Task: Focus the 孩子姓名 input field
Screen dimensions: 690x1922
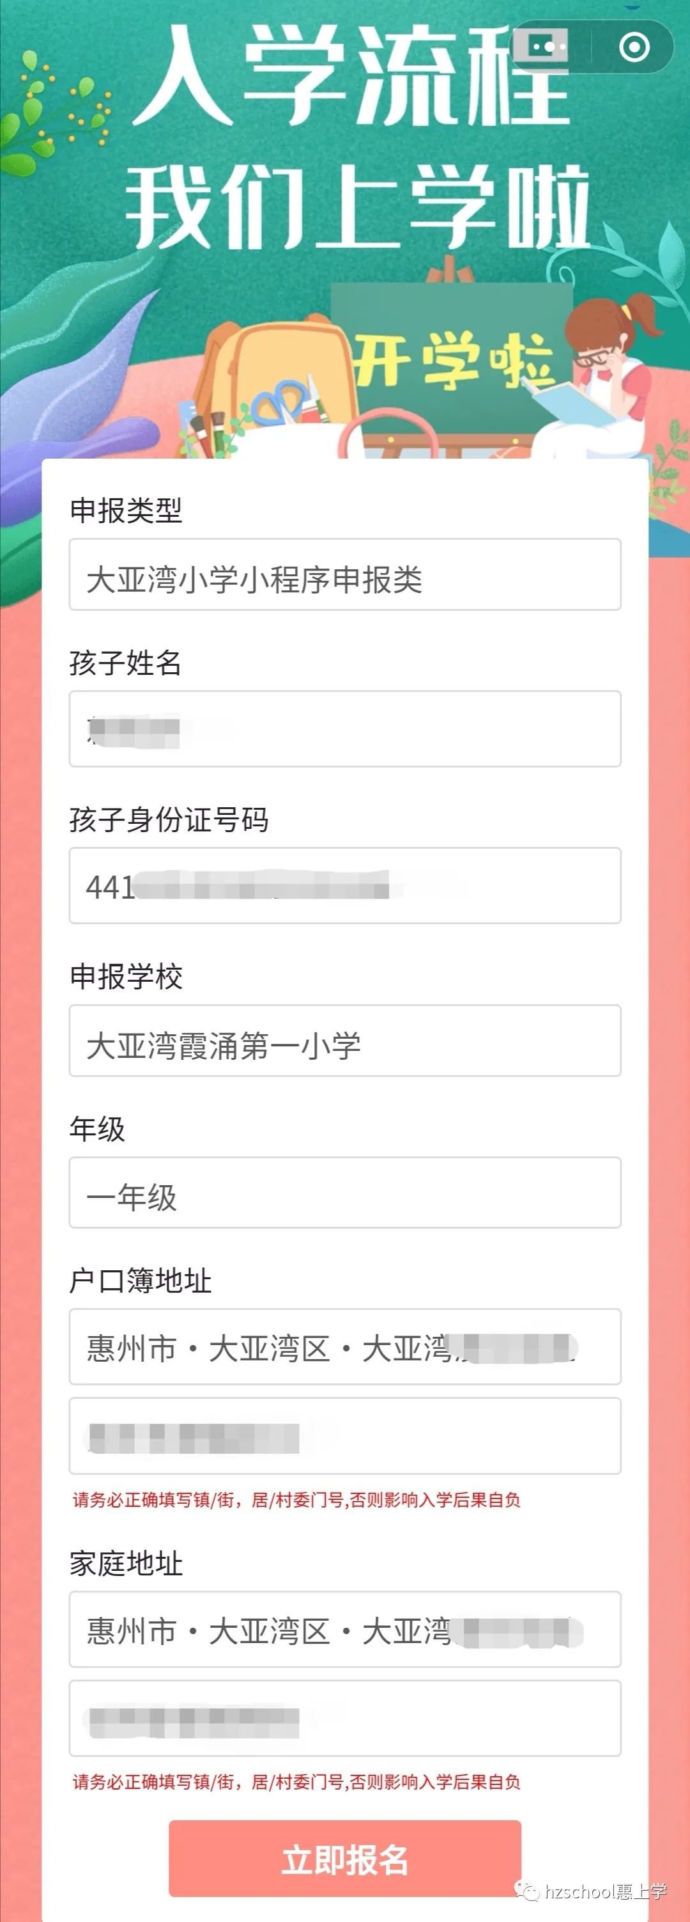Action: click(x=345, y=729)
